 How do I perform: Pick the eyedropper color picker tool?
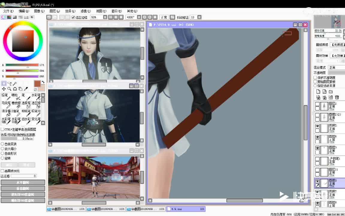click(x=26, y=89)
